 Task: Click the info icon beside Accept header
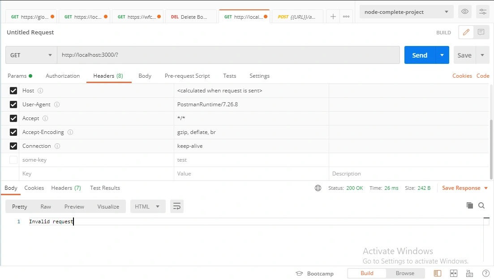(x=45, y=118)
